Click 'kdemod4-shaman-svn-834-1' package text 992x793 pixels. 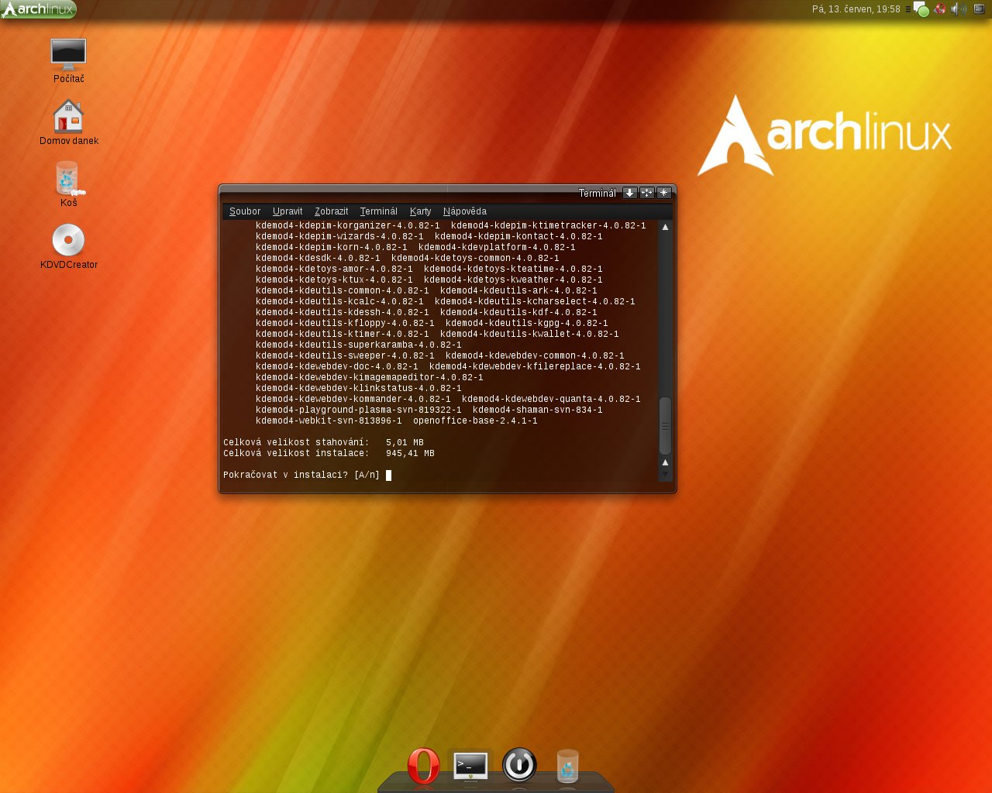point(537,410)
